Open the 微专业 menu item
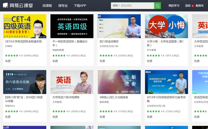208x129 pixels. click(63, 6)
